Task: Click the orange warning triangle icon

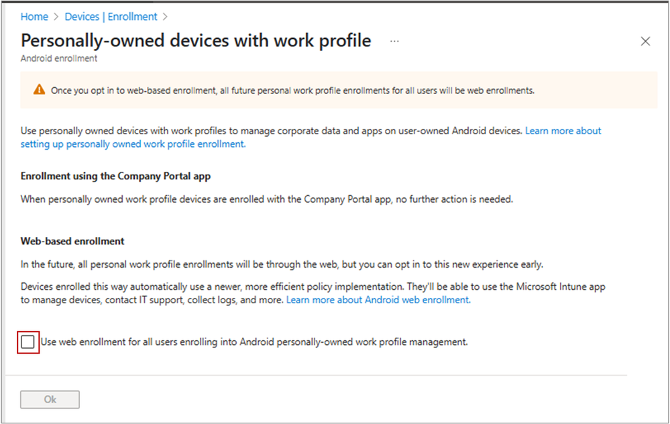Action: [40, 90]
